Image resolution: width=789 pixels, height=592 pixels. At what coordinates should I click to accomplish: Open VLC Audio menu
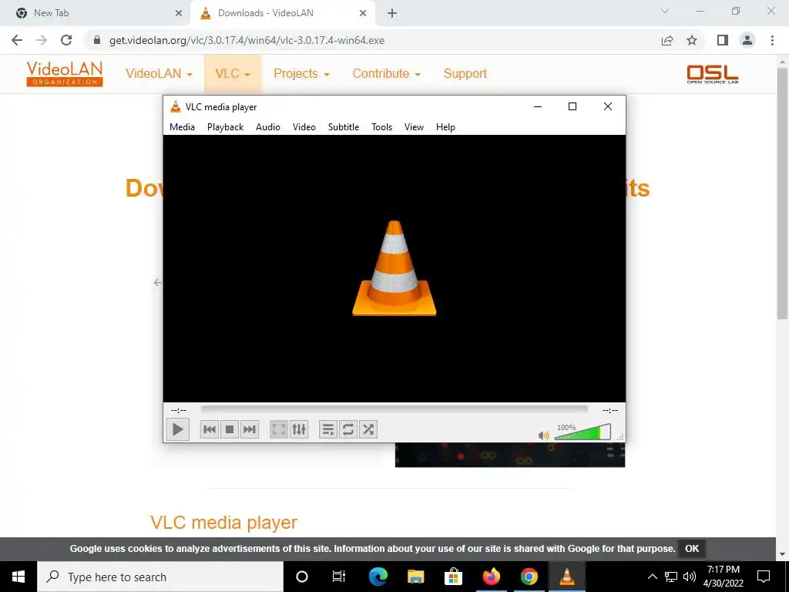pos(267,127)
